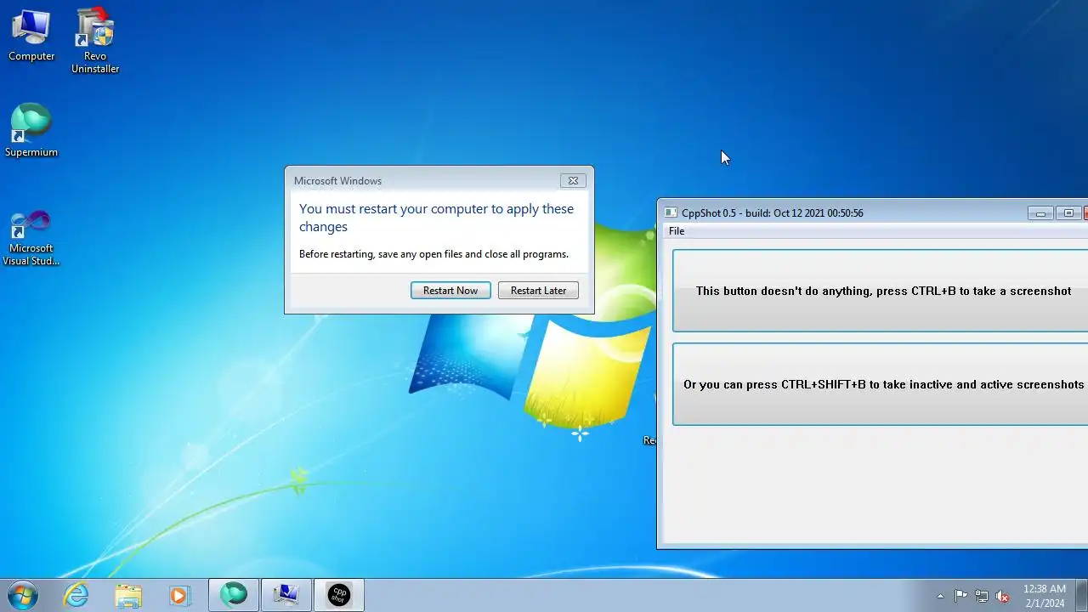Open Action Center flag tray icon
This screenshot has height=612, width=1088.
(x=961, y=596)
